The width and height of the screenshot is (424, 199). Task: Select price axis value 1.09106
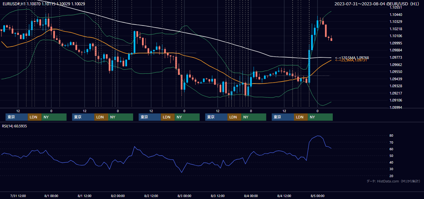(x=396, y=100)
